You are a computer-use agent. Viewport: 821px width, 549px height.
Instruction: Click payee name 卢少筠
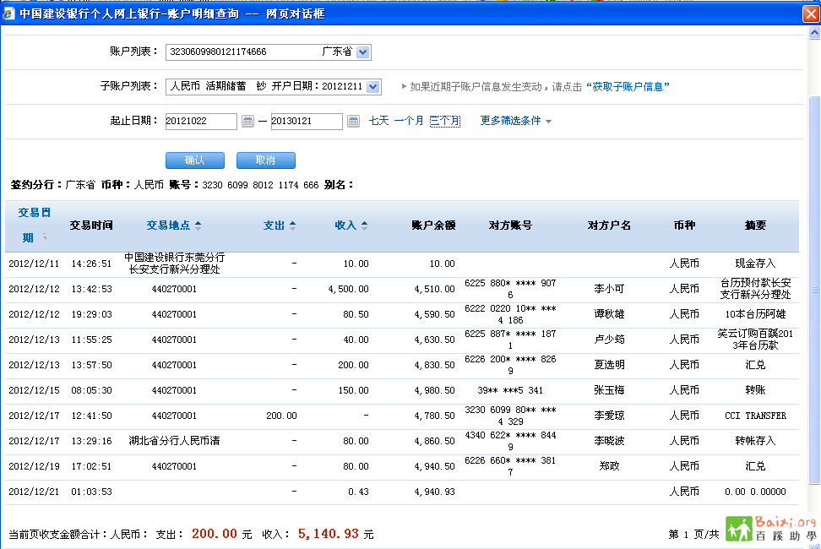point(609,340)
